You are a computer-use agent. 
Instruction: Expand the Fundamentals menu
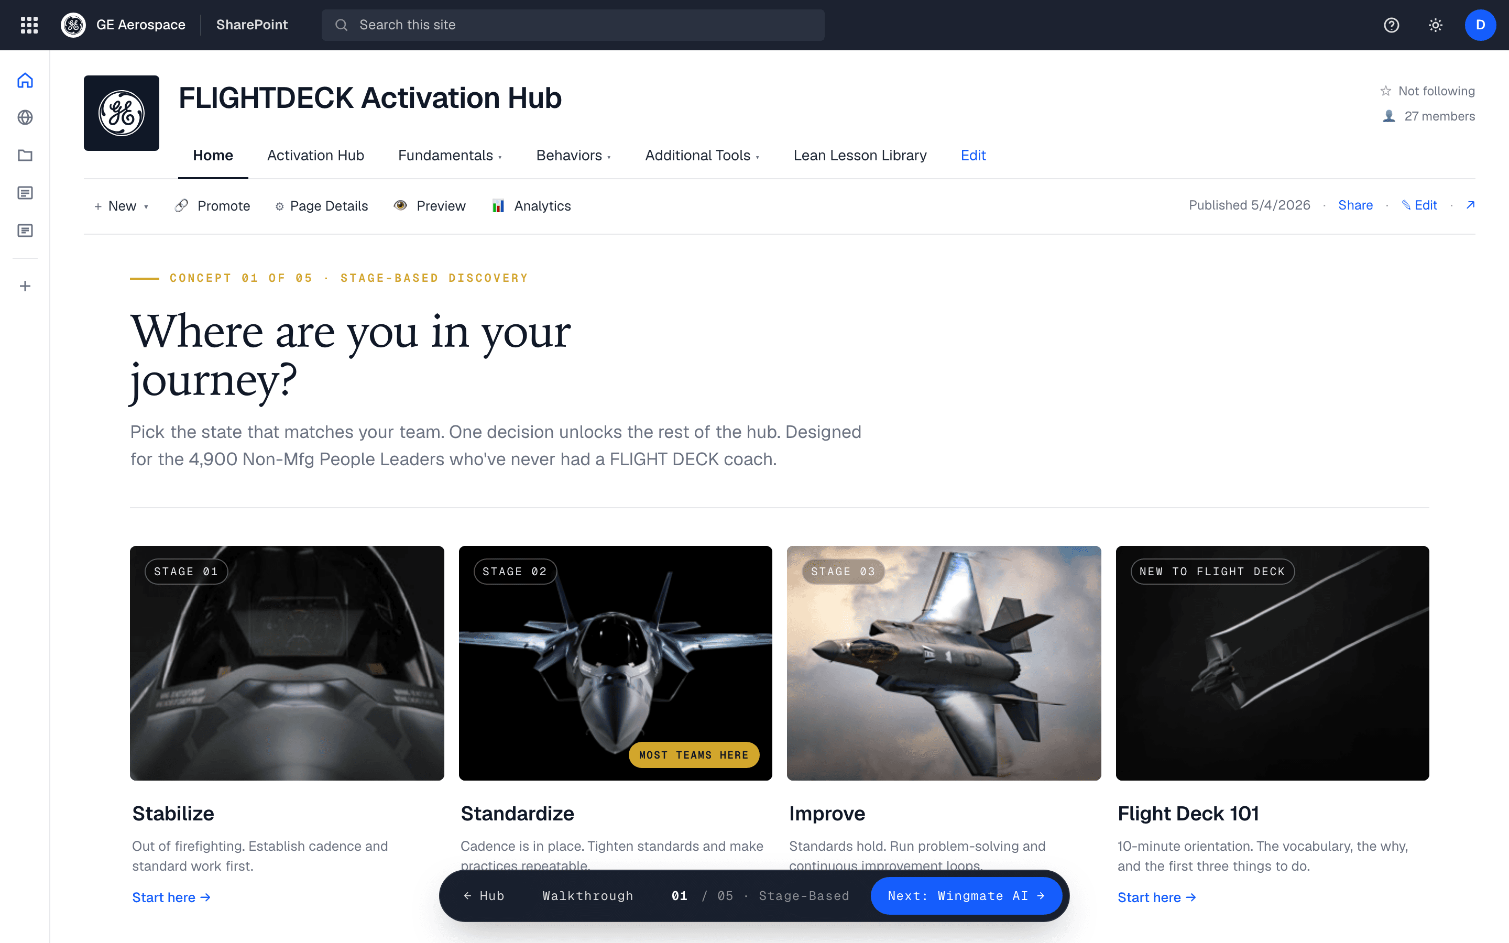[450, 155]
